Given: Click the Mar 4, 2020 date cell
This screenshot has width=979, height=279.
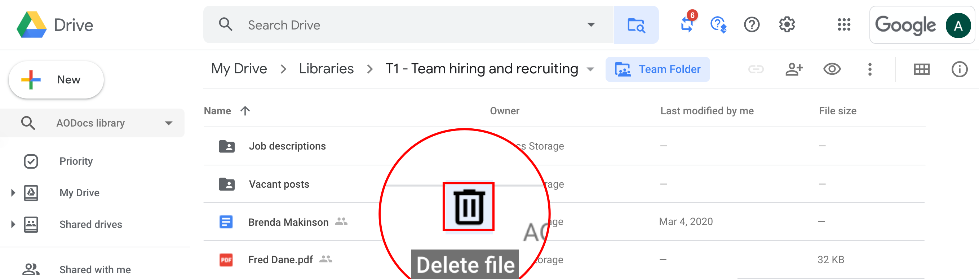Looking at the screenshot, I should [x=686, y=222].
